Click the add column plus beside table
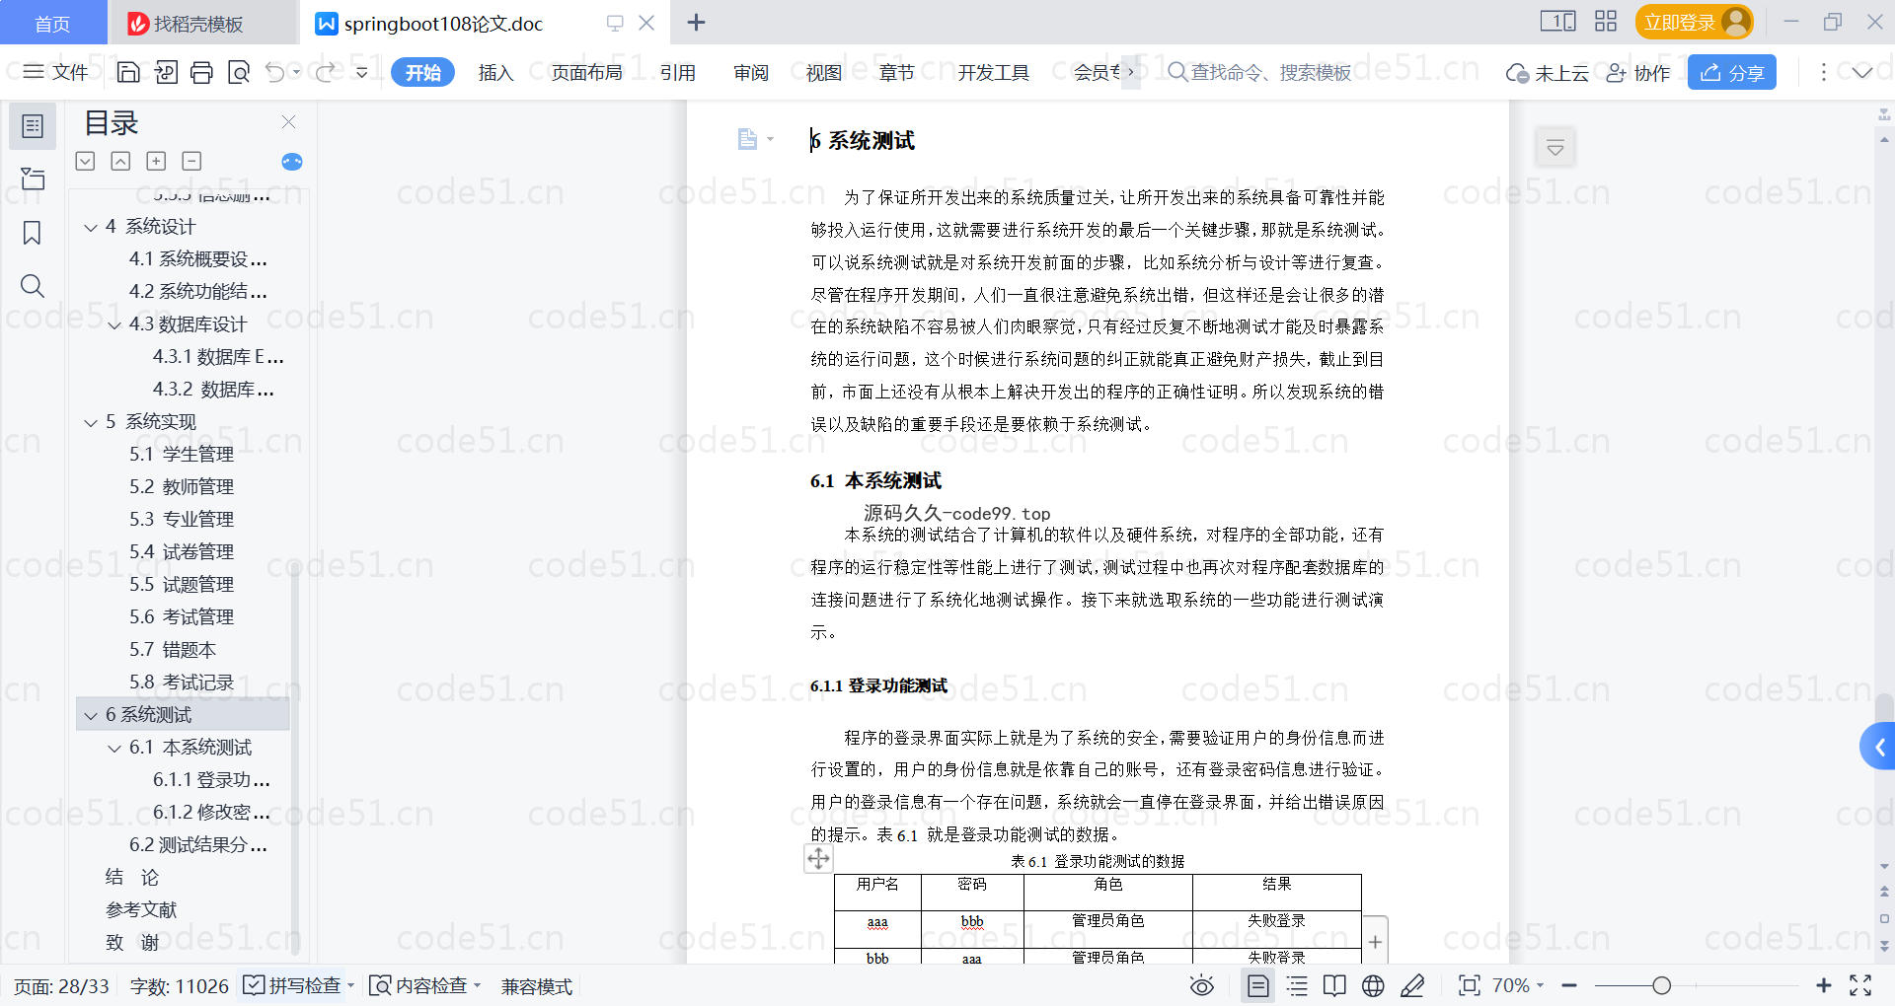 [x=1375, y=942]
